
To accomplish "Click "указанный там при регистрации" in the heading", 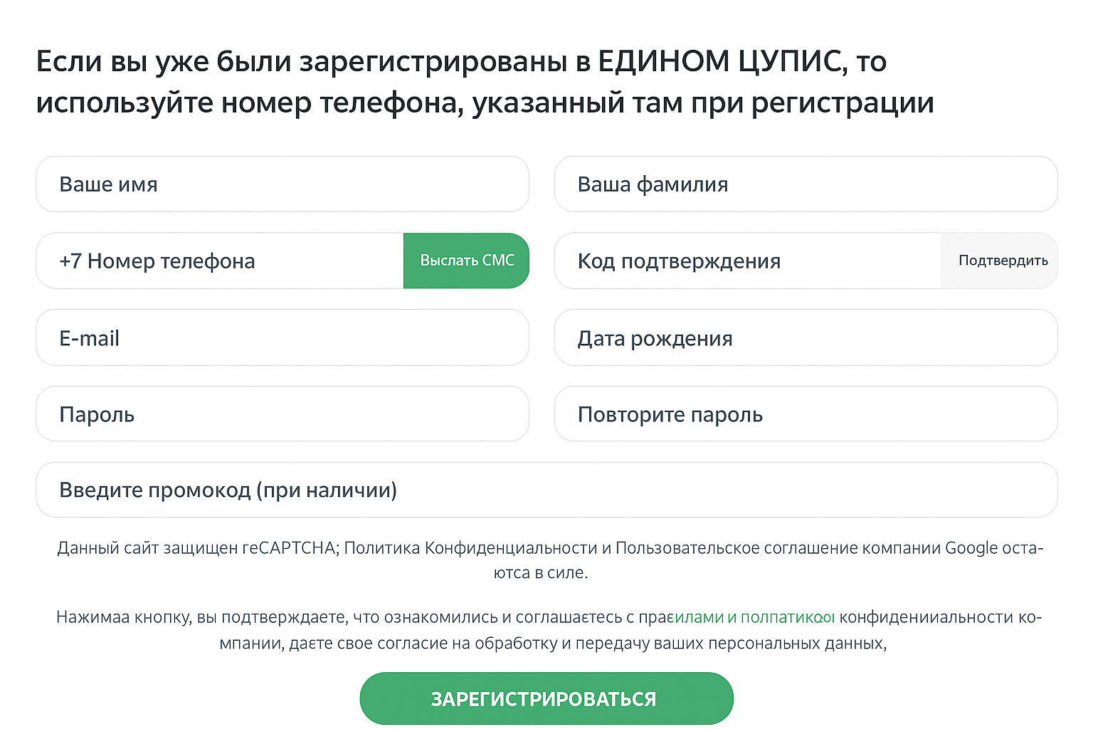I will [702, 104].
